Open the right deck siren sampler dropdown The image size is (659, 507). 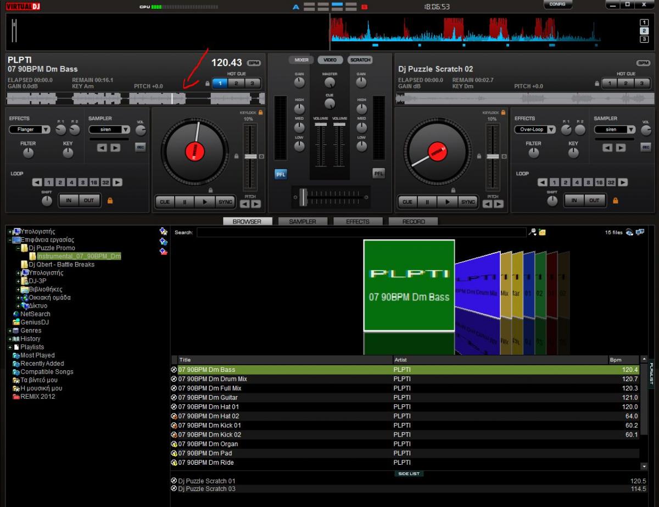[x=632, y=130]
